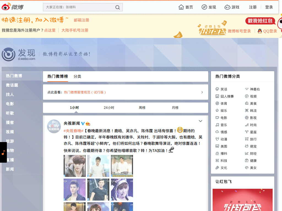282x211 pixels.
Task: Open 游戏 games in the top navigation
Action: pos(232,7)
